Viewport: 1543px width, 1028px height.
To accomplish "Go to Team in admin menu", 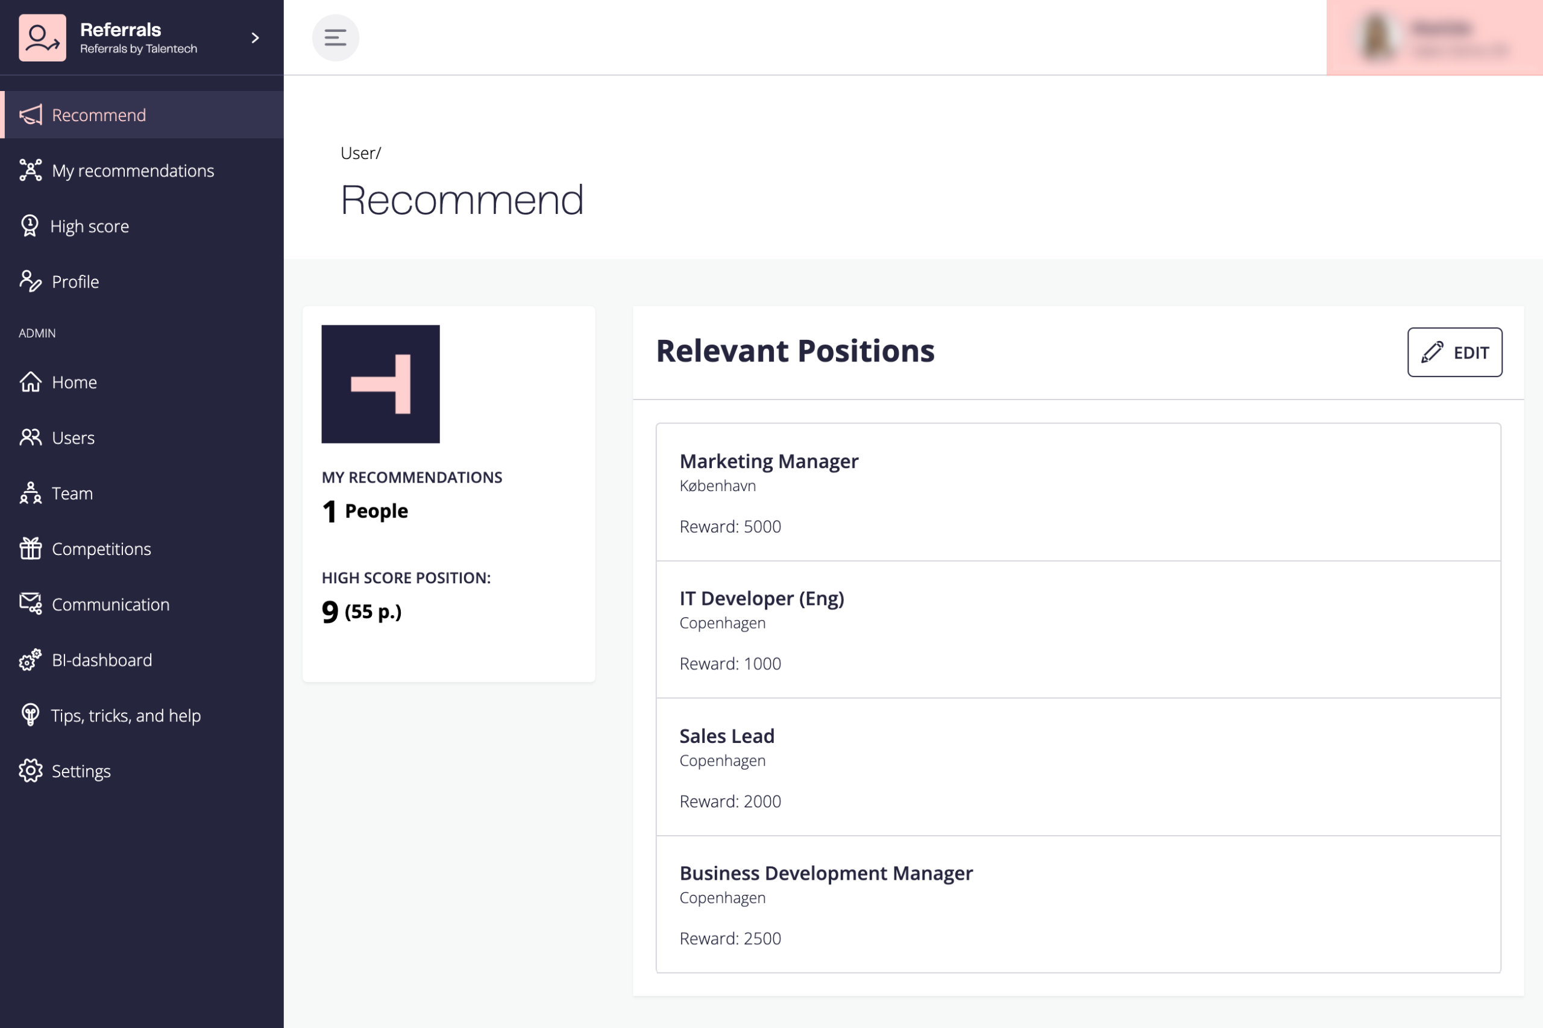I will point(72,493).
